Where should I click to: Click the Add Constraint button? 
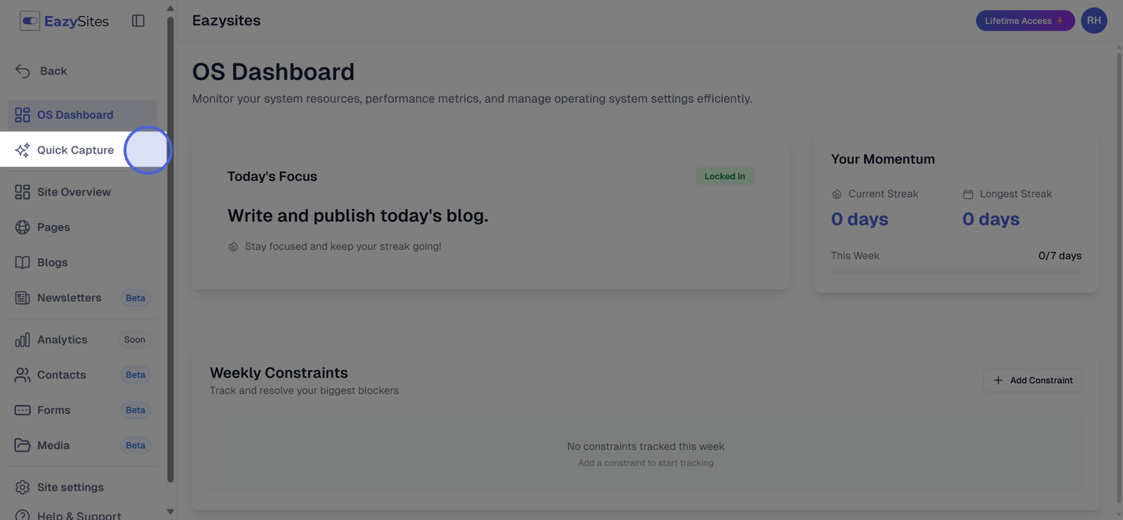pos(1032,380)
